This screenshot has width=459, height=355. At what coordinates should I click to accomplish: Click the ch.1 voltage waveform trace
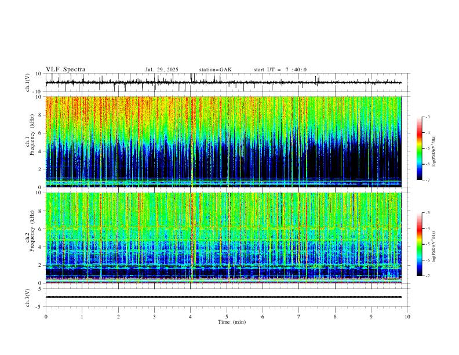pyautogui.click(x=223, y=82)
